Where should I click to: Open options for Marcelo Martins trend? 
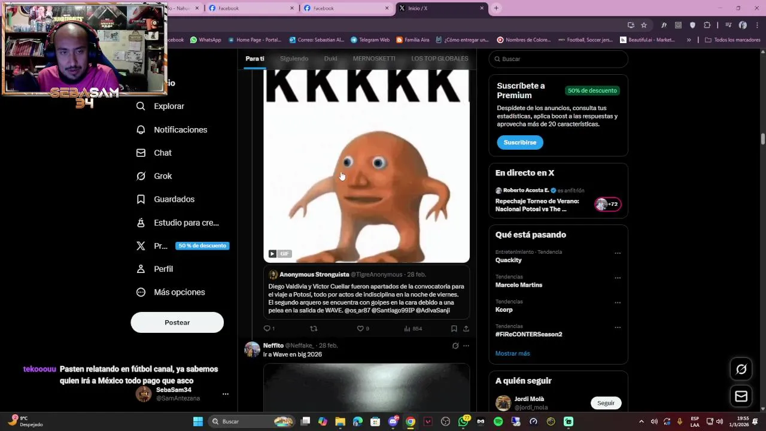coord(618,278)
